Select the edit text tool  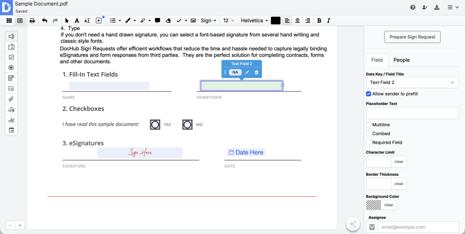pyautogui.click(x=87, y=20)
